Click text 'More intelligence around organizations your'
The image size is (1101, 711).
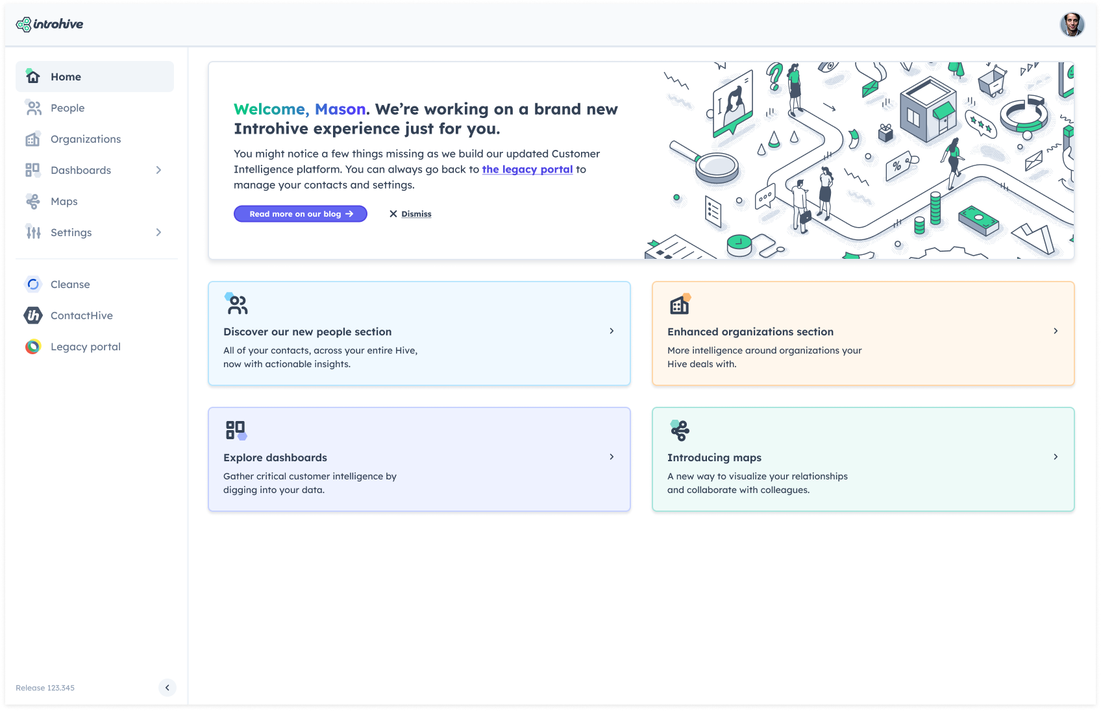coord(765,350)
